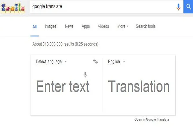
Task: Click the Translation output area
Action: (x=139, y=86)
